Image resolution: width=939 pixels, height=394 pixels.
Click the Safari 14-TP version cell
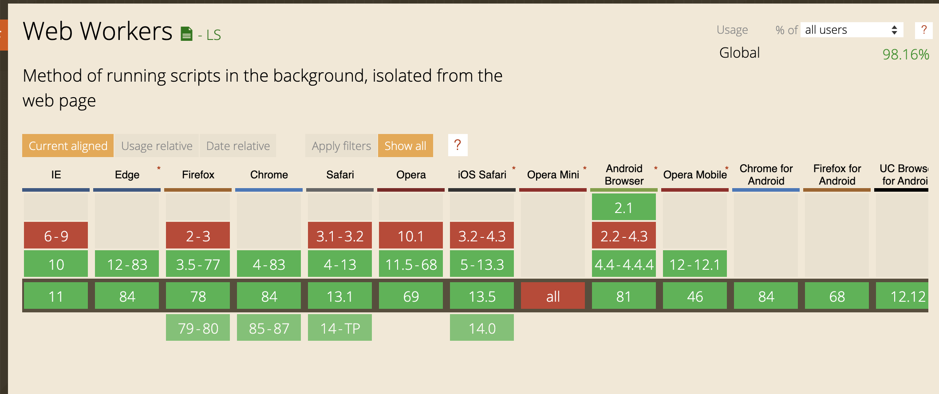pyautogui.click(x=340, y=328)
